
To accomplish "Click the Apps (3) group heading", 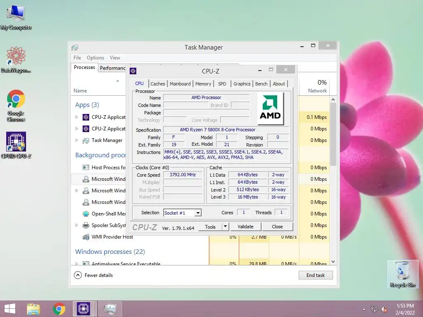I will pos(87,105).
